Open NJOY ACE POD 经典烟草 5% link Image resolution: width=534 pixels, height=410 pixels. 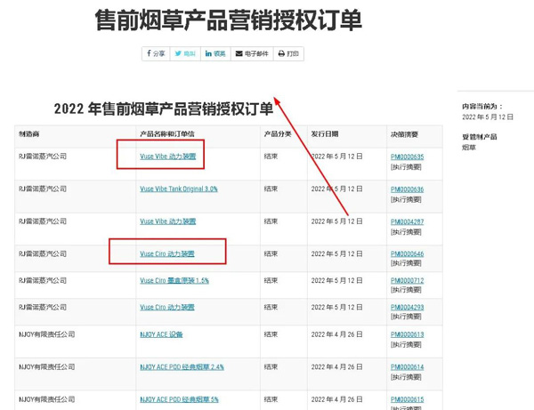click(179, 399)
